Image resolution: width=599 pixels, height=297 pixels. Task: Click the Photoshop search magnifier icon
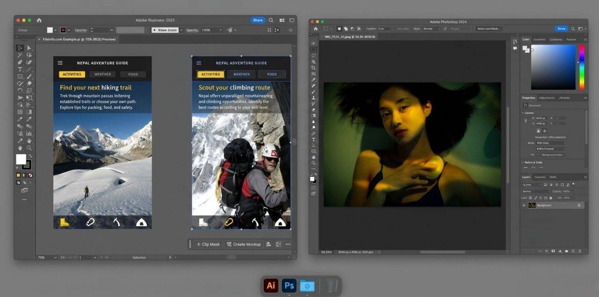coord(574,28)
